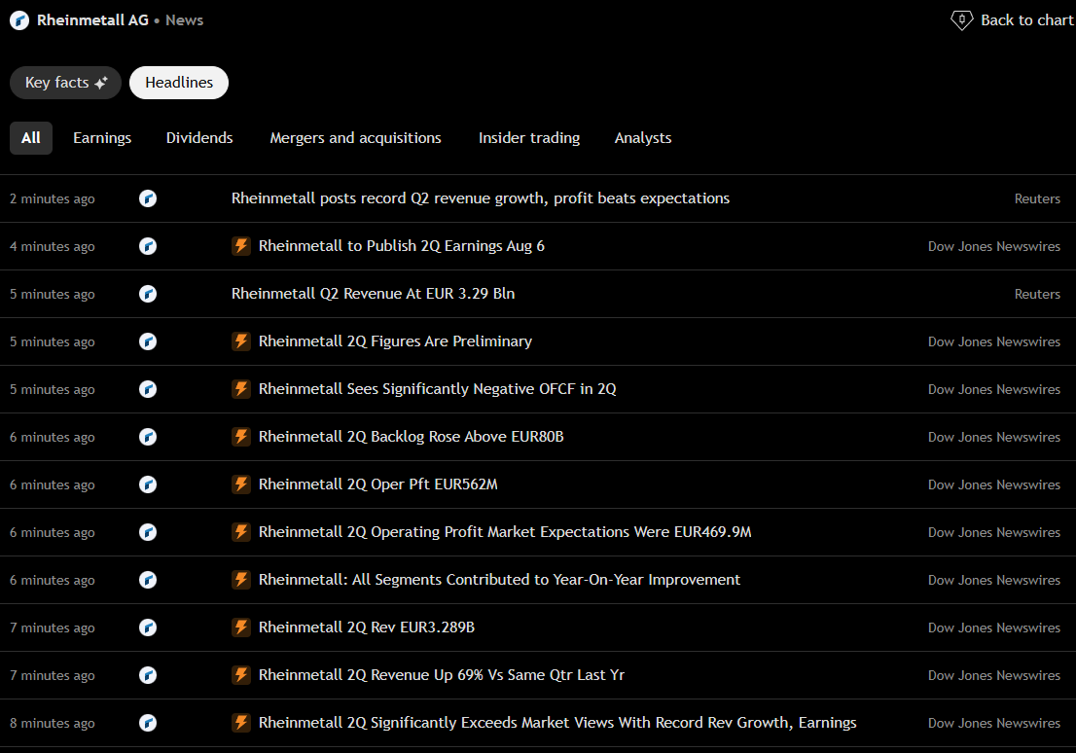Screen dimensions: 1076x753
Task: Switch to the Dividends tab
Action: pos(199,138)
